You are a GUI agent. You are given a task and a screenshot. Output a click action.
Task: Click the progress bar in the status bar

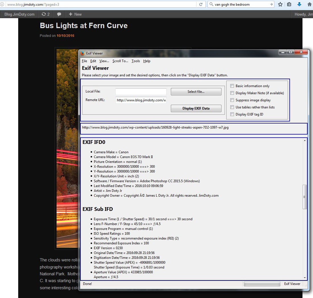coord(262,284)
